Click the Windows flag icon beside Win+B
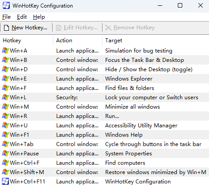The width and height of the screenshot is (209, 187). coord(5,60)
